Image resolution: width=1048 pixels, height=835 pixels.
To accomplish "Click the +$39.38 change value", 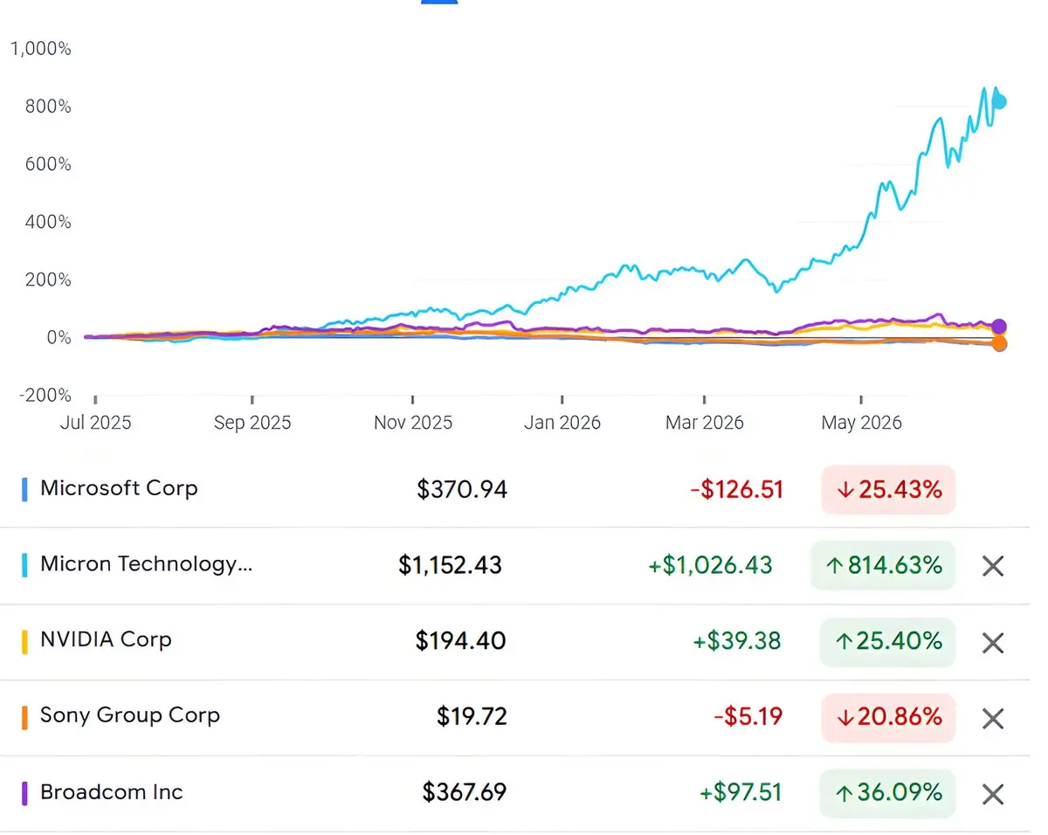I will click(x=737, y=642).
